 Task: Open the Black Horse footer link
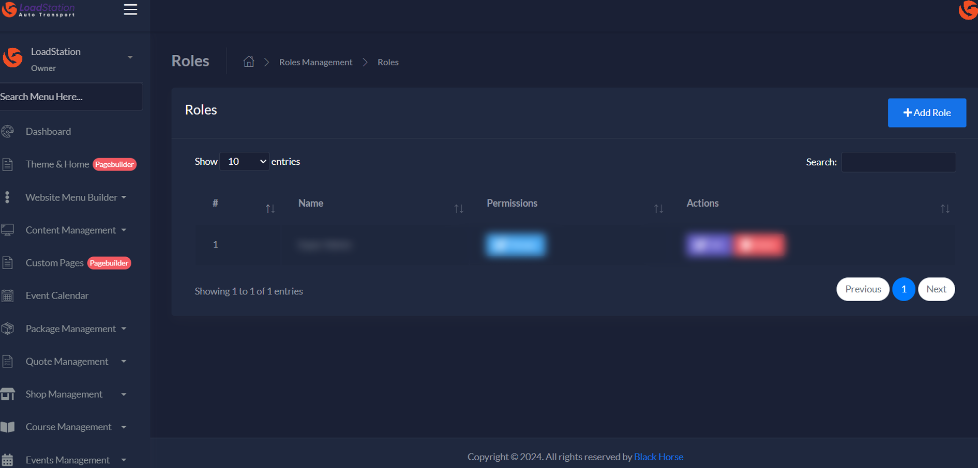click(x=658, y=457)
